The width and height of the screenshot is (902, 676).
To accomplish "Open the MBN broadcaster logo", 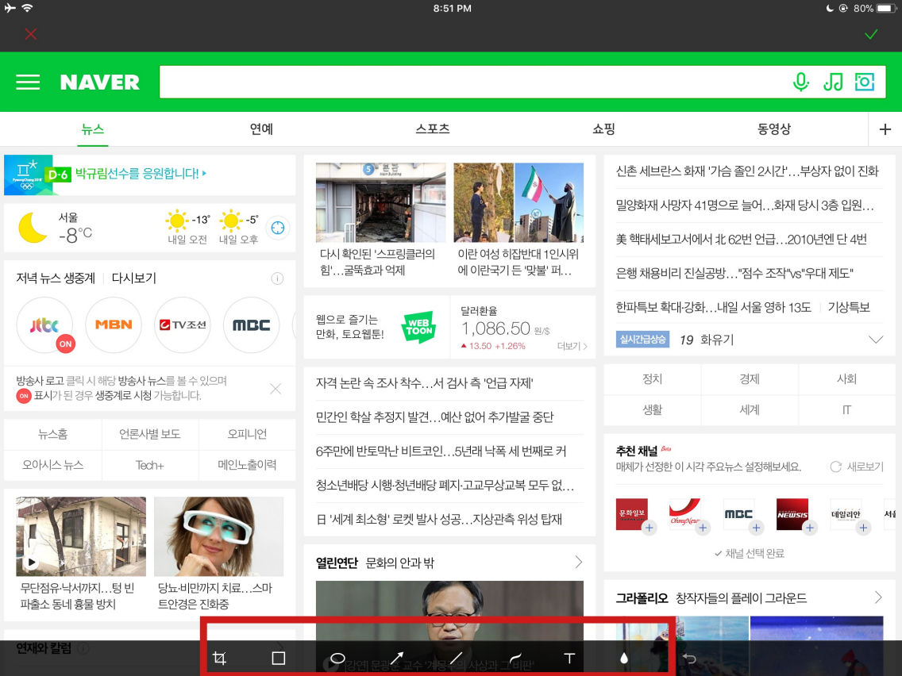I will point(114,325).
